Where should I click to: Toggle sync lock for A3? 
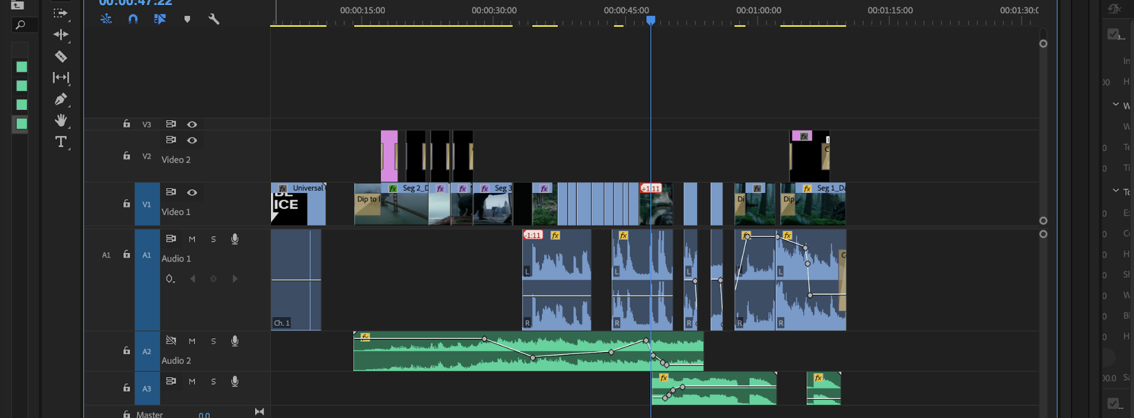pos(171,380)
